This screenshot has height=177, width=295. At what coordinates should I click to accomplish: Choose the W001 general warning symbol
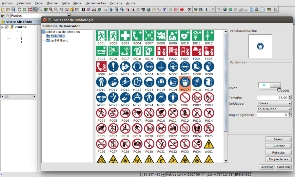pyautogui.click(x=208, y=144)
